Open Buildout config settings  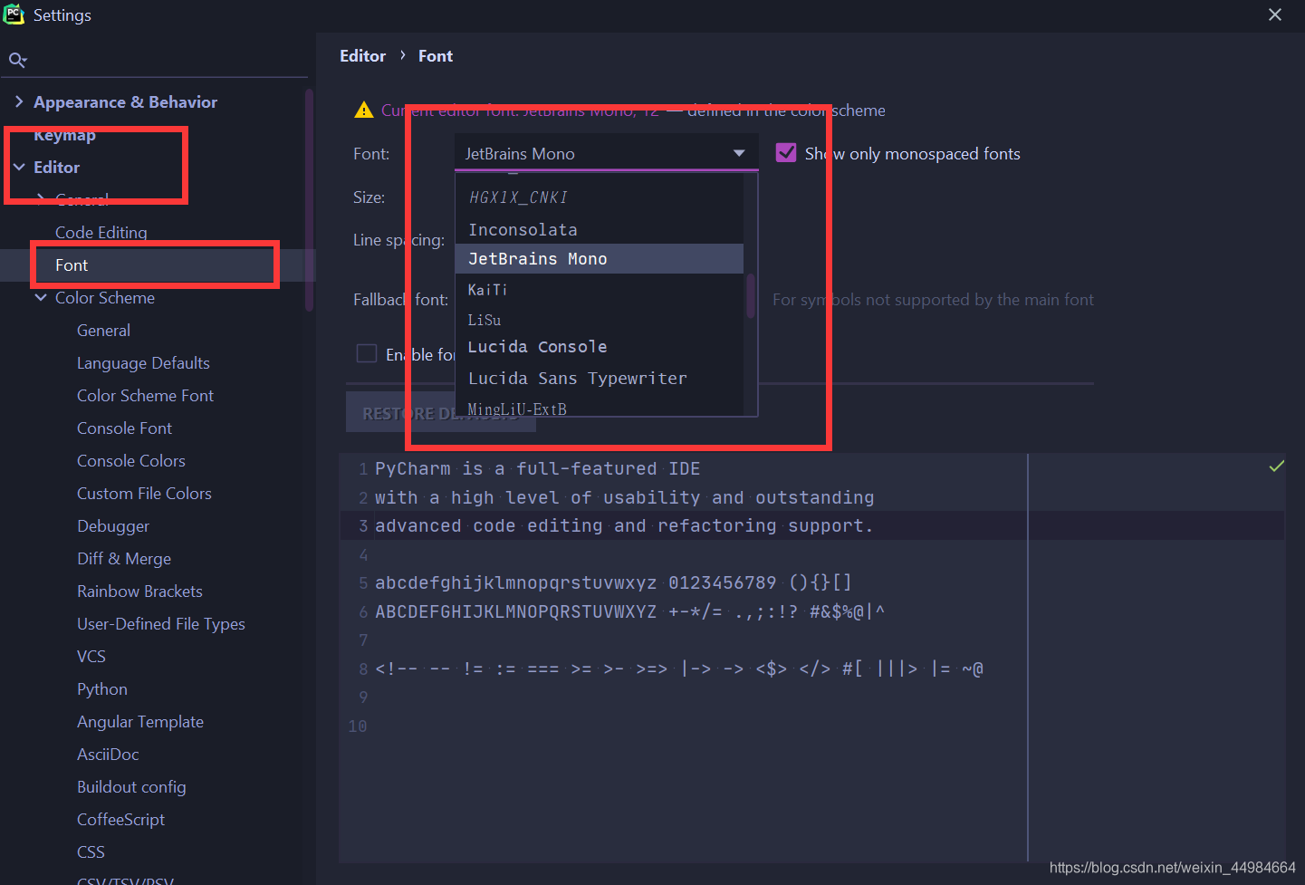coord(131,786)
